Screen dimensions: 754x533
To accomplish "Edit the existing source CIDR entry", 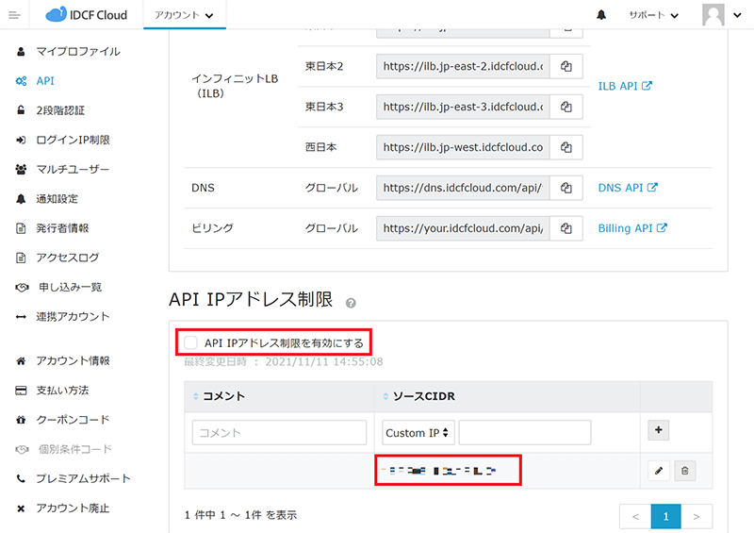I will 659,469.
